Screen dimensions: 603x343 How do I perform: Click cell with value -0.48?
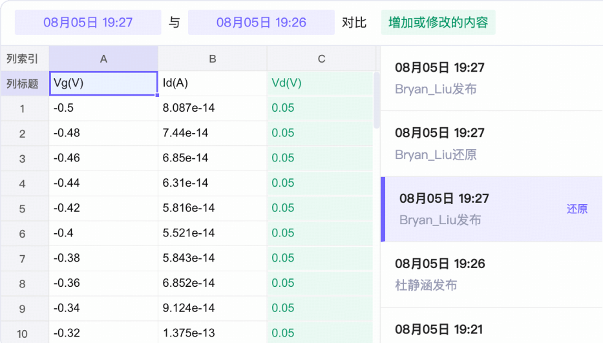click(x=103, y=134)
